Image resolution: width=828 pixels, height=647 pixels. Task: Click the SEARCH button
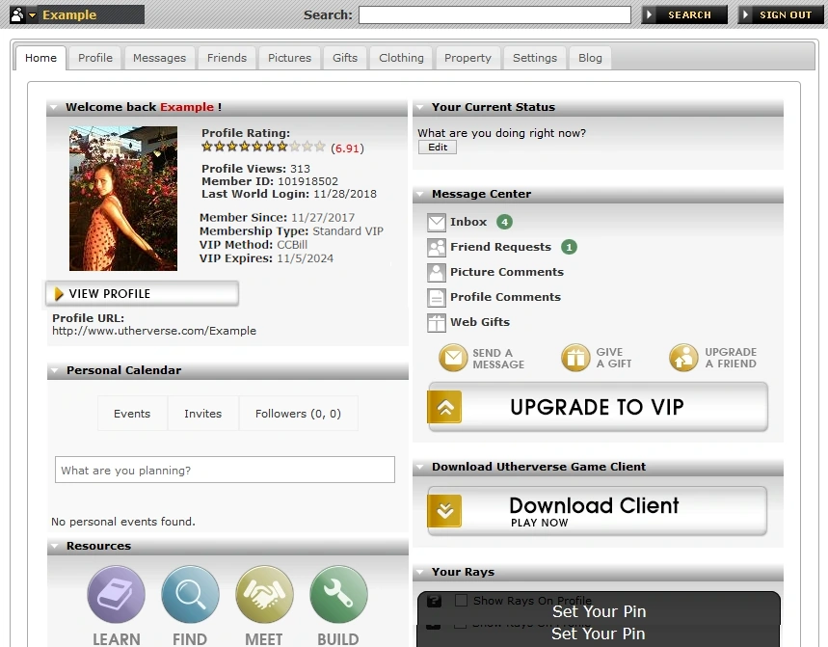(x=683, y=14)
